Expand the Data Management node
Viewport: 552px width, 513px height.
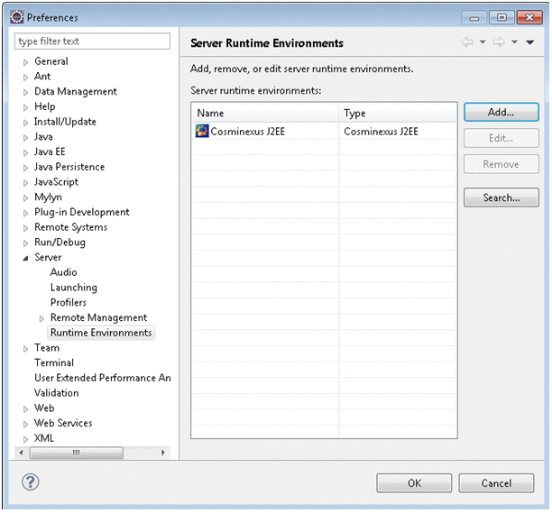tap(25, 93)
